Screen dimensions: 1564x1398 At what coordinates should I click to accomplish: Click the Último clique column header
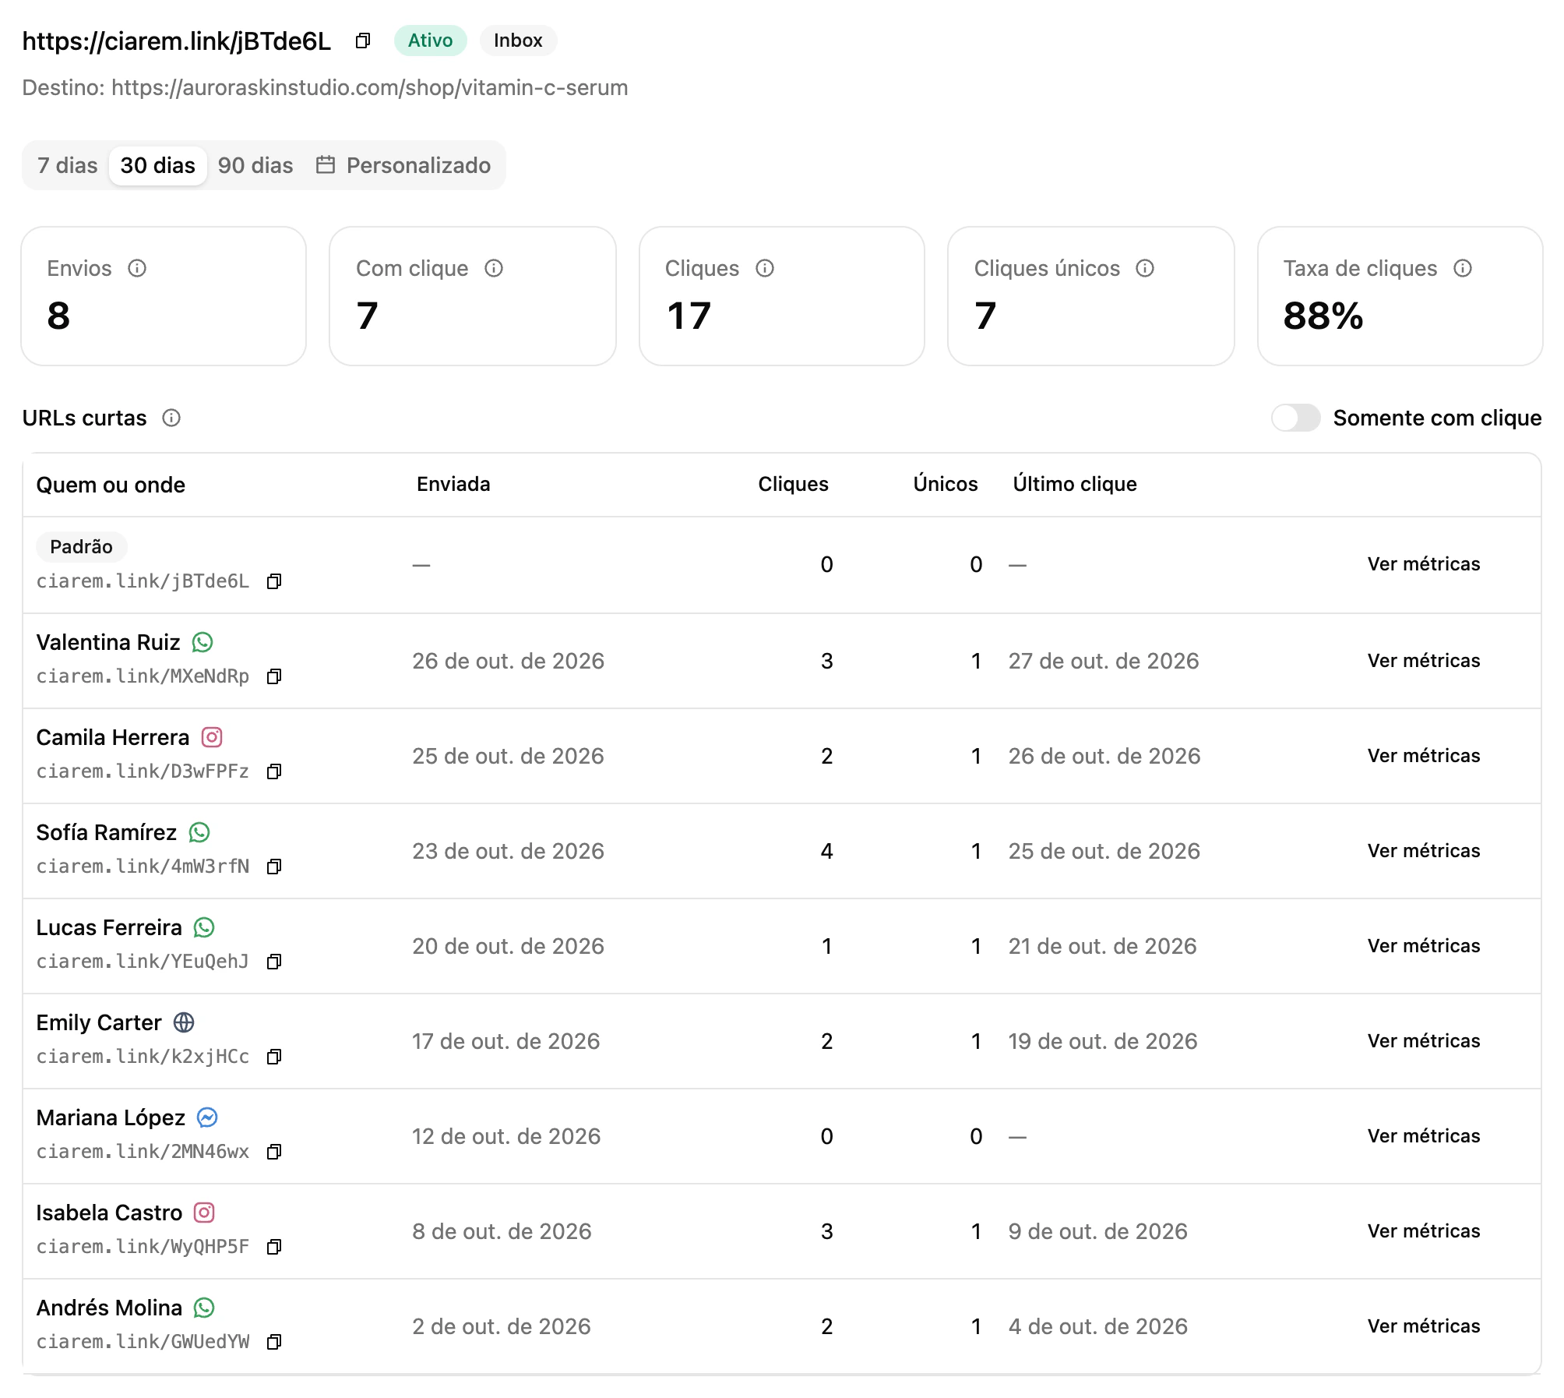[1075, 484]
